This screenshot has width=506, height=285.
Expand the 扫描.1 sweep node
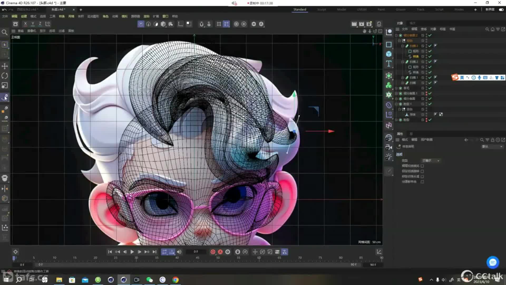402,78
